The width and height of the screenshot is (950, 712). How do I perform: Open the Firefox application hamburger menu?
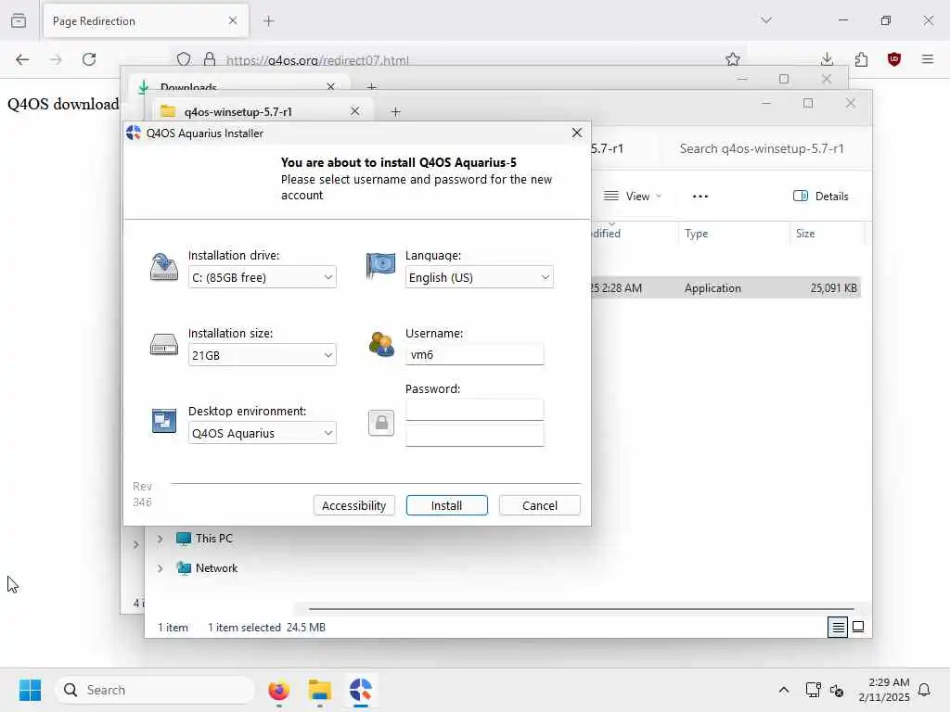click(x=928, y=59)
